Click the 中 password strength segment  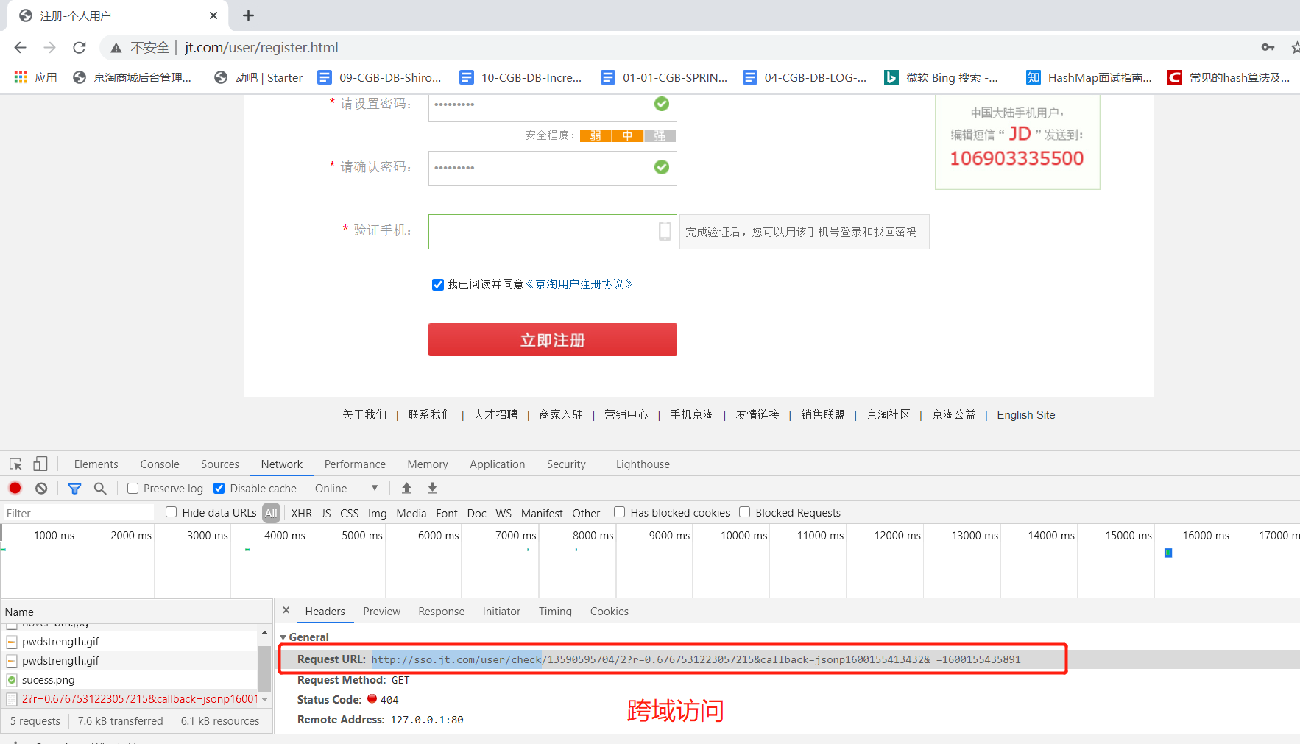coord(627,135)
